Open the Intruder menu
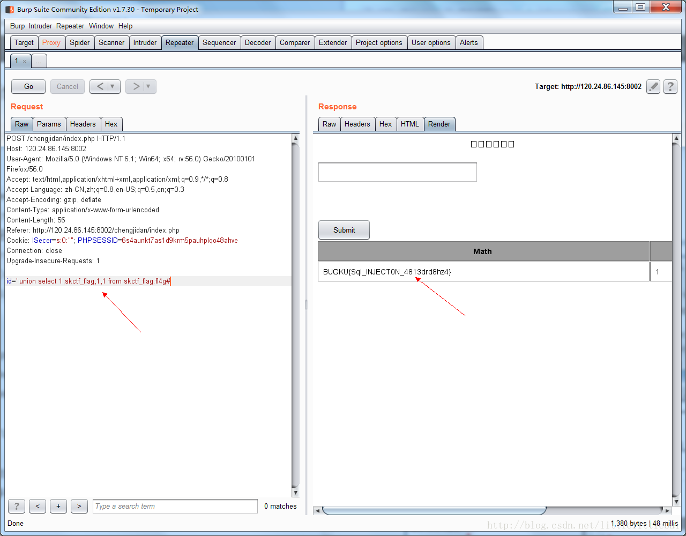686x536 pixels. coord(41,26)
